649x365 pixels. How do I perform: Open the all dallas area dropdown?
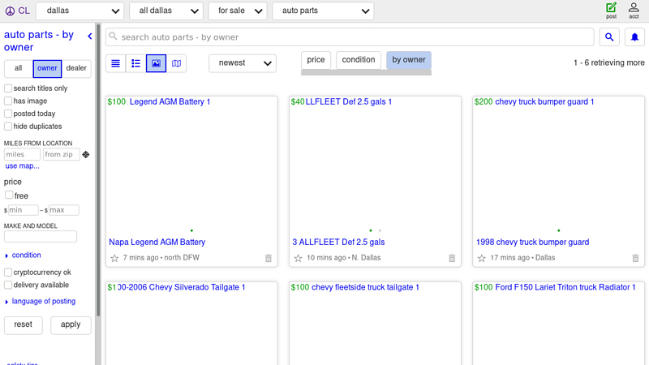(x=166, y=11)
